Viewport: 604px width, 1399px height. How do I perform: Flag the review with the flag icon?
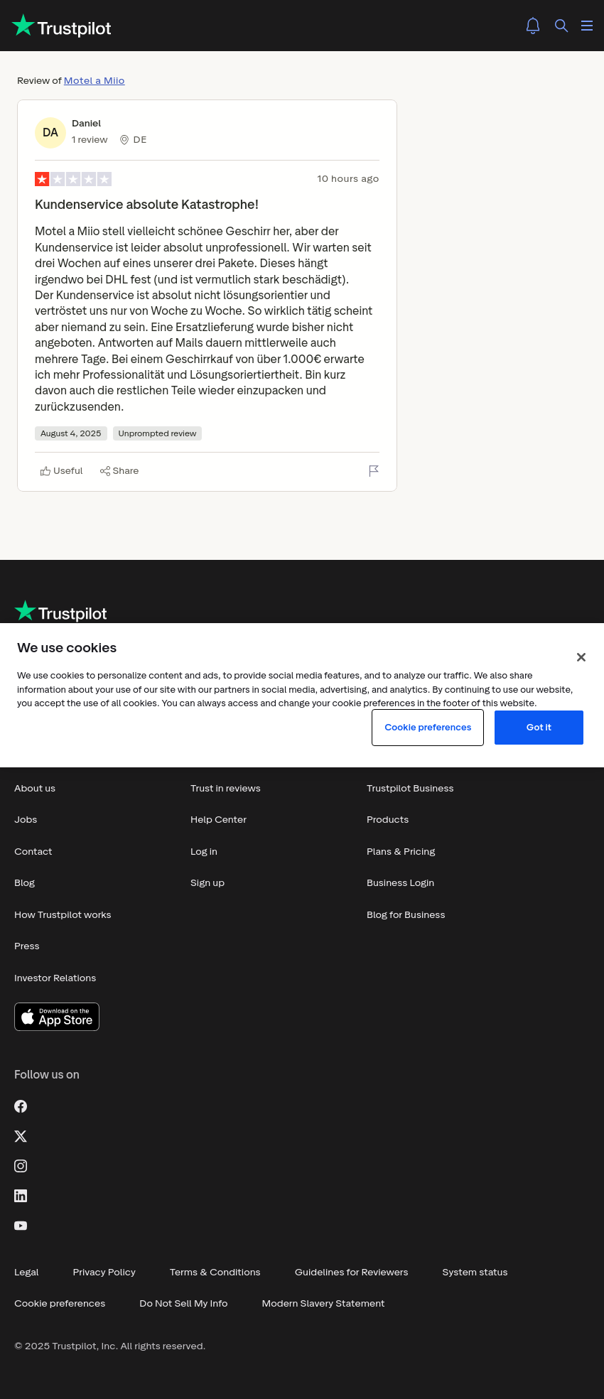coord(374,471)
